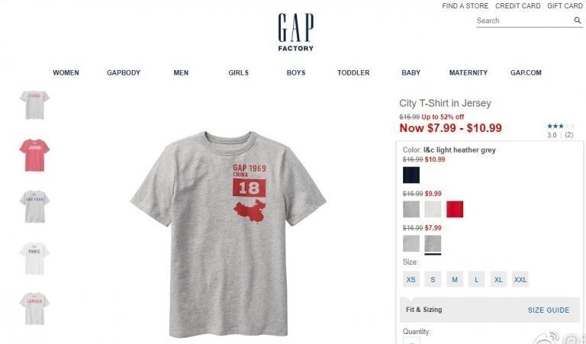Open the BOYS menu
This screenshot has height=344, width=586.
click(296, 72)
